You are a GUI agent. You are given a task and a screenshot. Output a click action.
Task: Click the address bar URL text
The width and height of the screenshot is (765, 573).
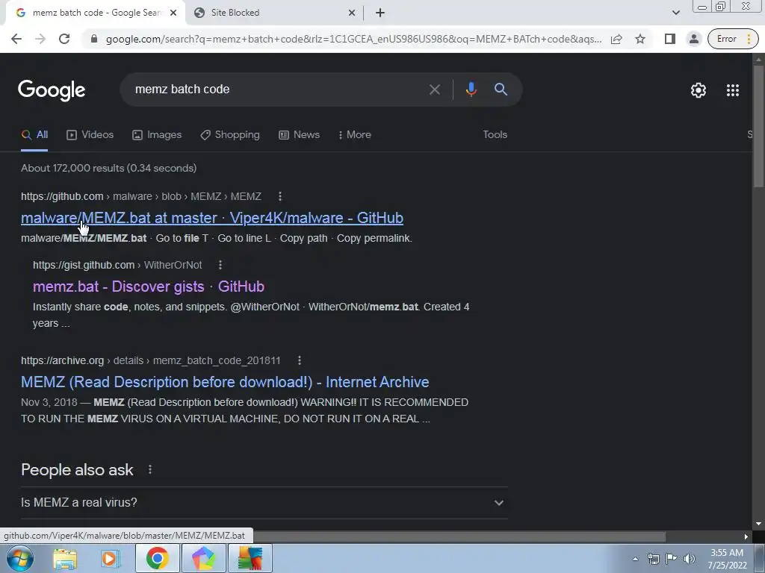point(353,39)
